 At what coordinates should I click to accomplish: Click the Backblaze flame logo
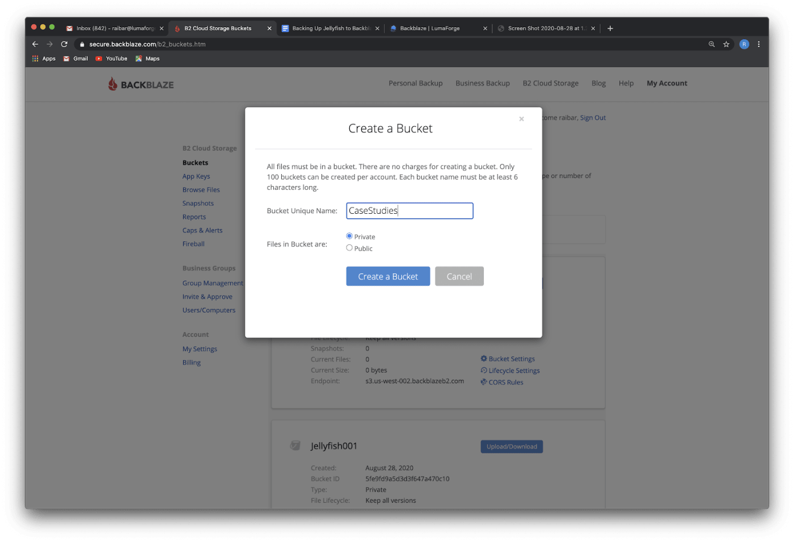click(x=113, y=84)
